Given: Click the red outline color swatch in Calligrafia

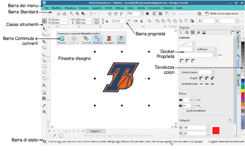Looking at the screenshot, I should (216, 130).
